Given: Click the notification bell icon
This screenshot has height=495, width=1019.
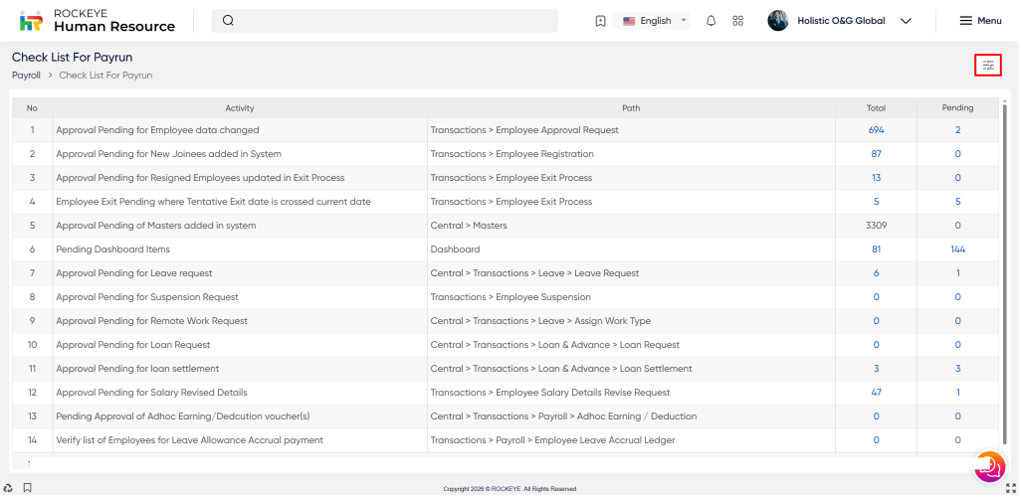Looking at the screenshot, I should tap(711, 21).
